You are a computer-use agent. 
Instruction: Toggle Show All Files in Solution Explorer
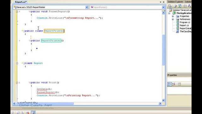tap(175, 6)
